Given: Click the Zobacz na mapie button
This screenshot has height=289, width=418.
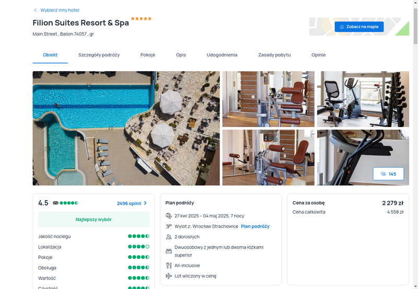Looking at the screenshot, I should (x=359, y=27).
